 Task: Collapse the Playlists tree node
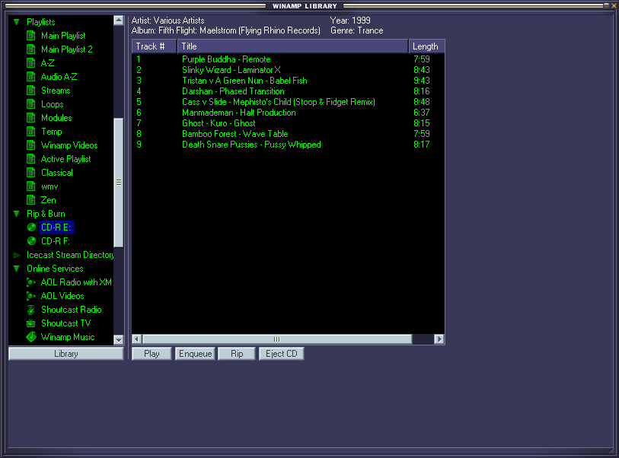tap(16, 22)
